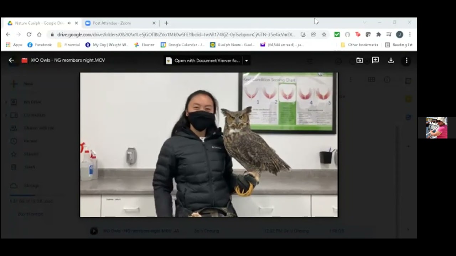
Task: Click the storage usage bar
Action: (37, 195)
